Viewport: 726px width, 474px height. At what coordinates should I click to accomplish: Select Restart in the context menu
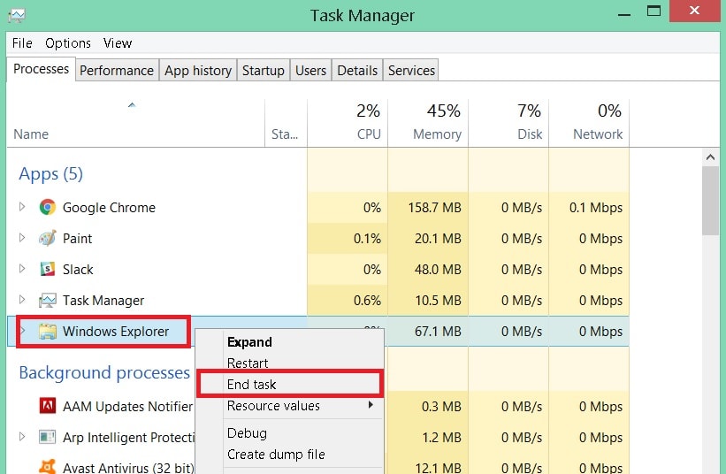248,363
